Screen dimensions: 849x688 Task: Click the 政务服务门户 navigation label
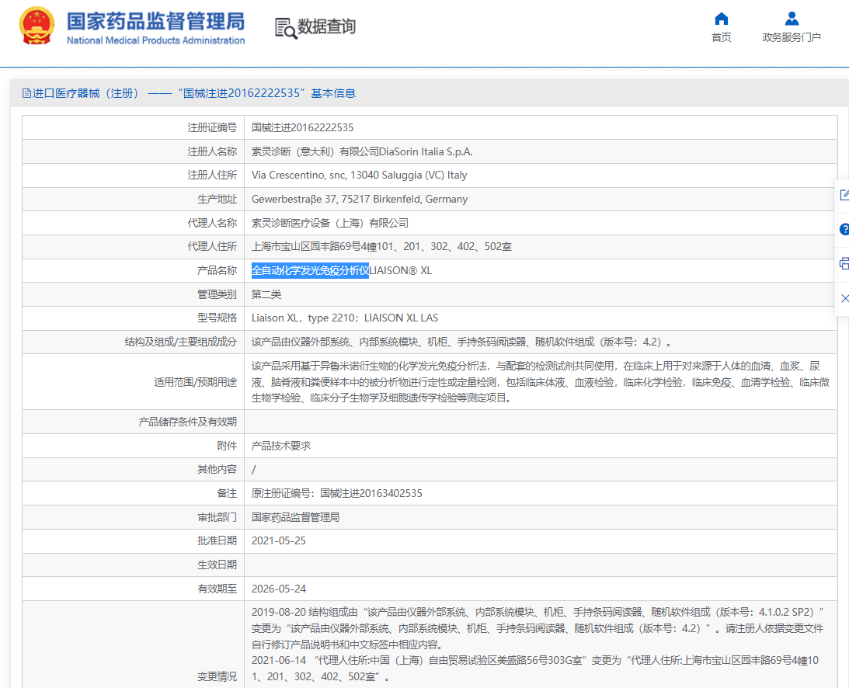(x=792, y=37)
